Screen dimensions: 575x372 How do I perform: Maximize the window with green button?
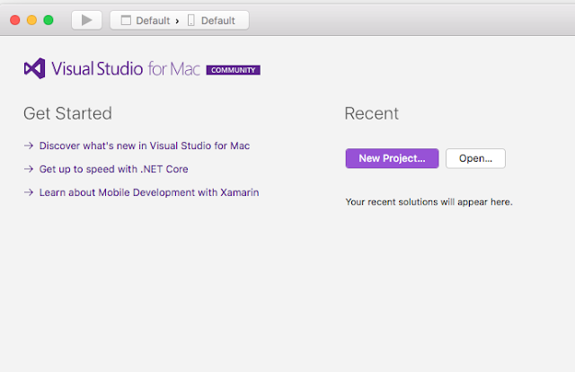(x=49, y=20)
